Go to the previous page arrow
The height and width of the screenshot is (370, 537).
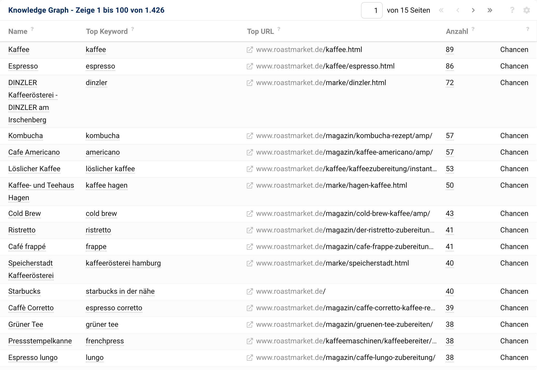point(458,10)
